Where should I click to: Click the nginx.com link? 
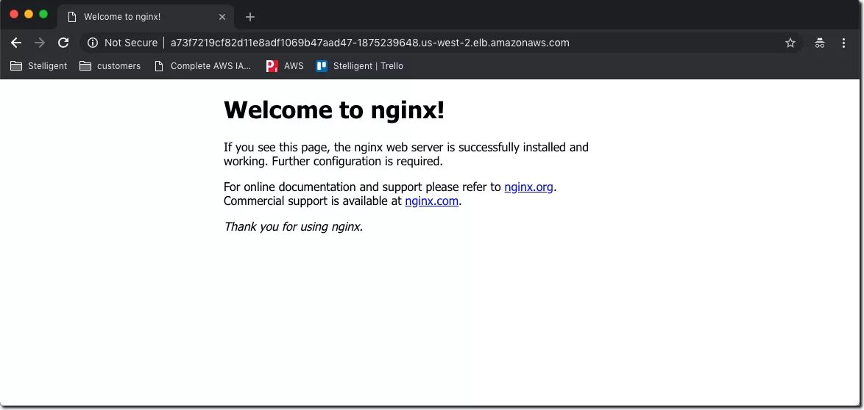click(431, 201)
